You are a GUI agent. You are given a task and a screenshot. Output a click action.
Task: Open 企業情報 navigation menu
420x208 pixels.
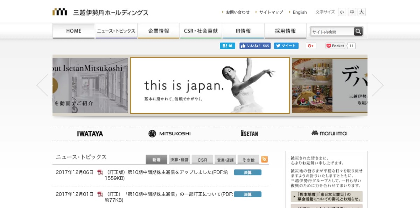(159, 31)
